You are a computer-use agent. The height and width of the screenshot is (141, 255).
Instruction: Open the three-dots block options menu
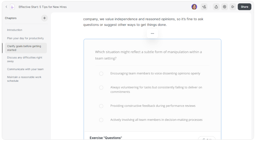click(x=152, y=33)
